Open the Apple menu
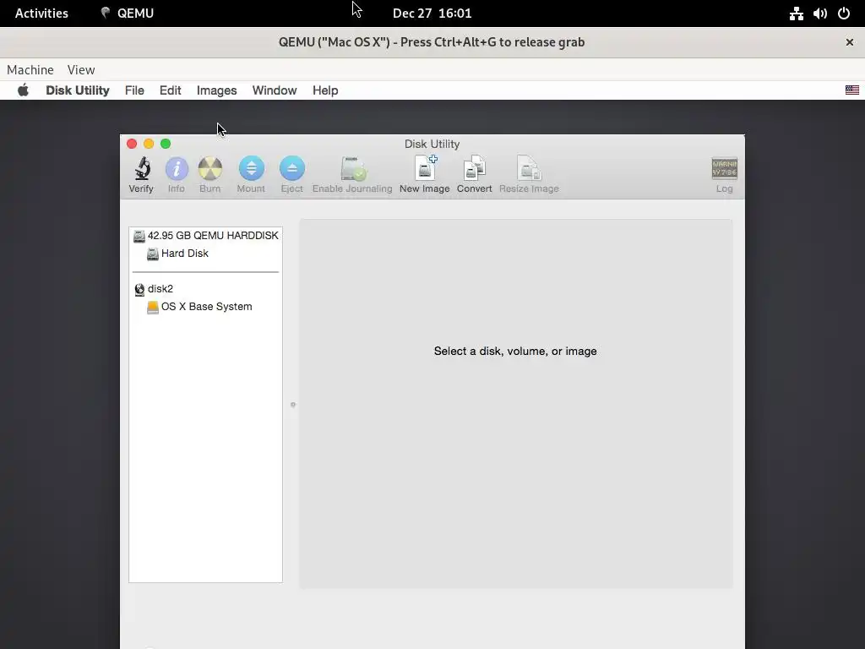Viewport: 865px width, 649px height. tap(23, 90)
